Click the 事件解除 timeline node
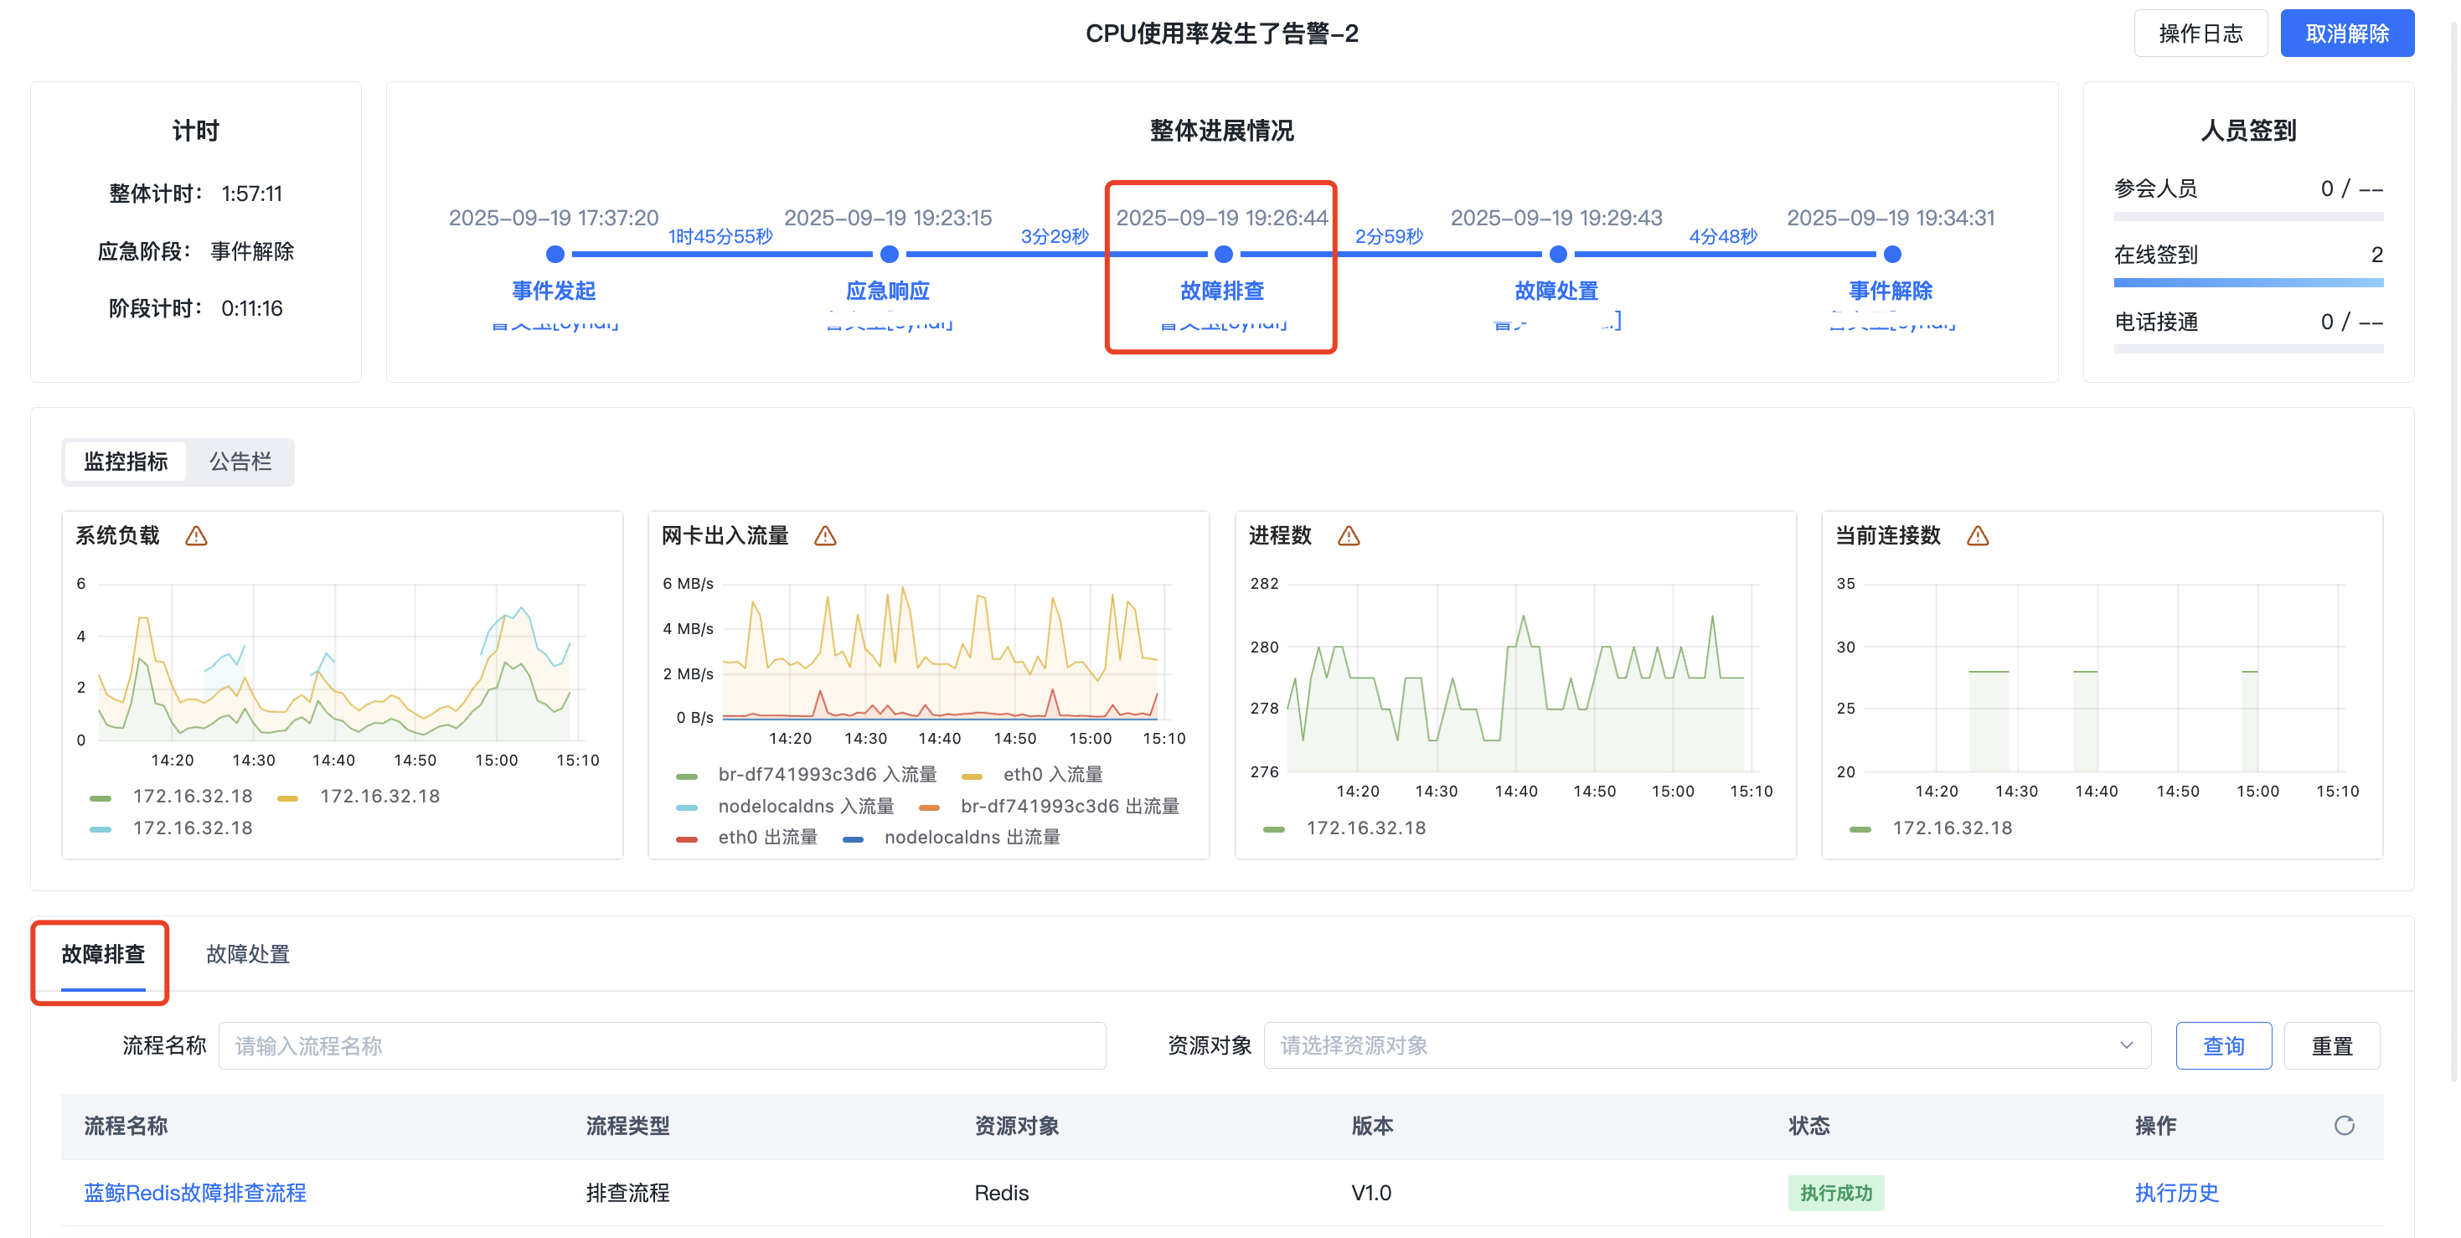Viewport: 2461px width, 1238px height. pyautogui.click(x=1891, y=254)
